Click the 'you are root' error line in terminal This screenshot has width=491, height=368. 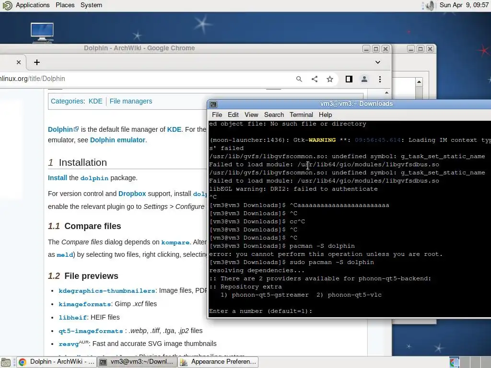326,254
